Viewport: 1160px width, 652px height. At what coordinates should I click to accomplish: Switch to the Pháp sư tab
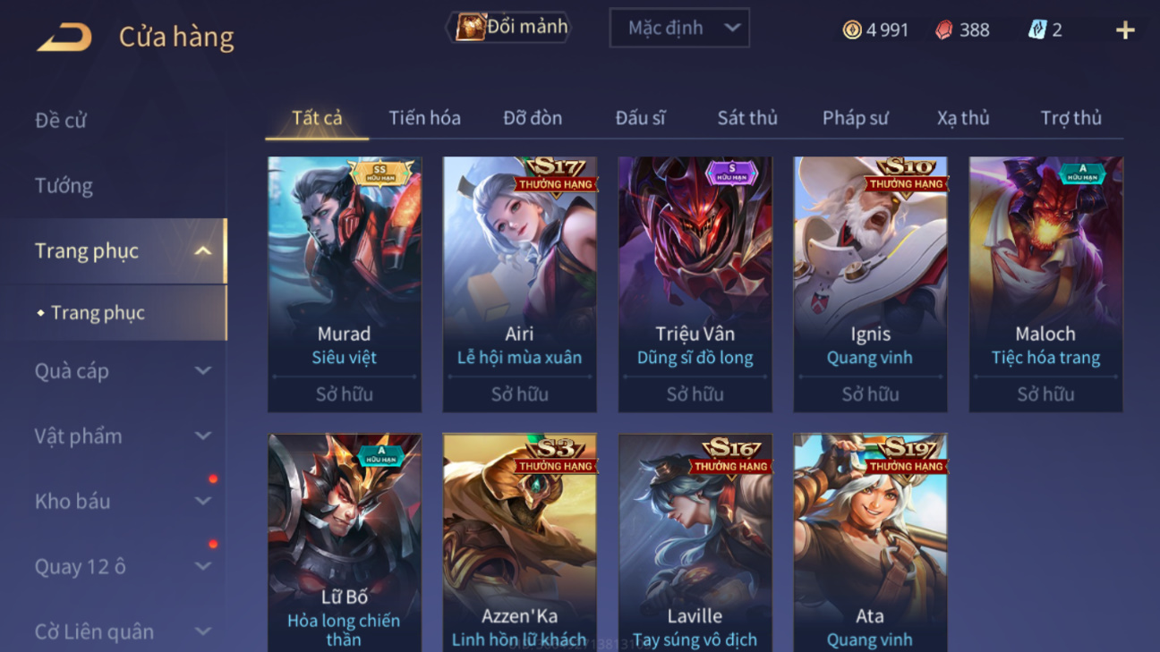(855, 117)
